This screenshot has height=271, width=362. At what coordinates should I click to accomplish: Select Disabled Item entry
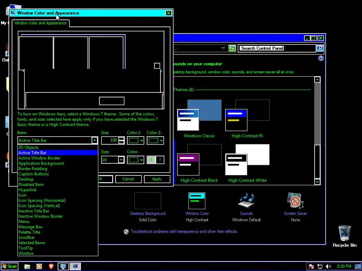58,185
